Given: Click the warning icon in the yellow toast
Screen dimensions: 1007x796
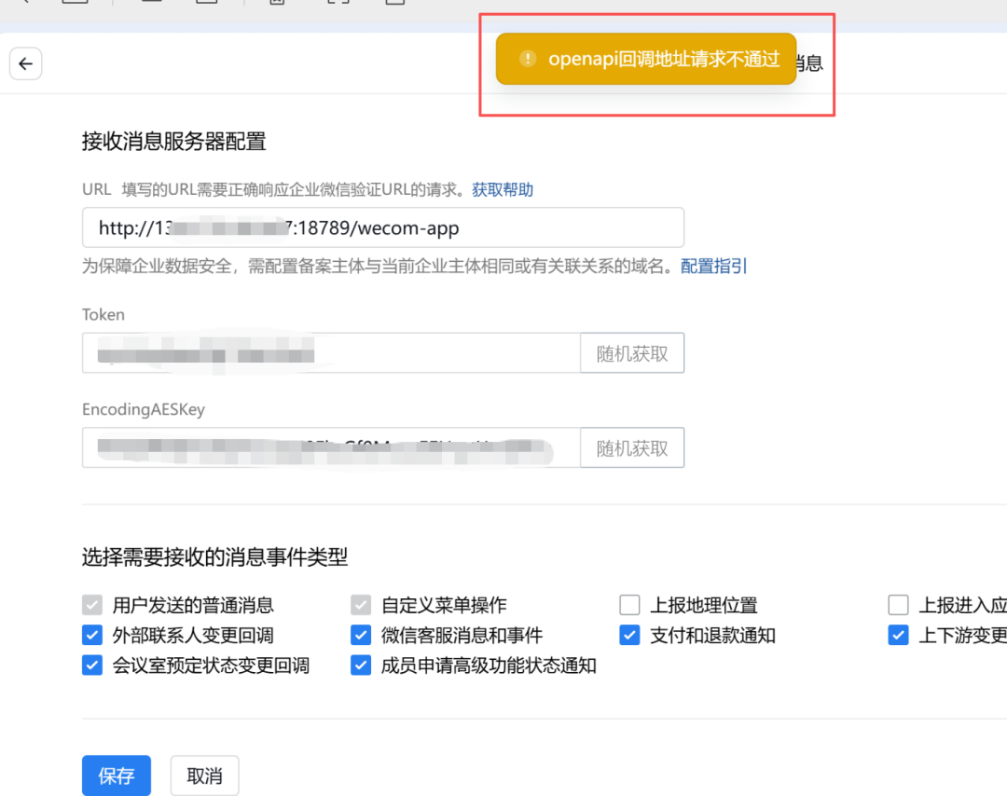Looking at the screenshot, I should click(528, 59).
